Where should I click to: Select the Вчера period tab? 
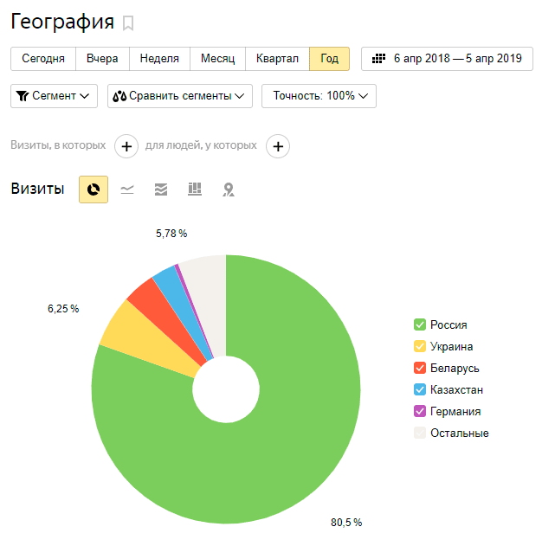pyautogui.click(x=102, y=59)
